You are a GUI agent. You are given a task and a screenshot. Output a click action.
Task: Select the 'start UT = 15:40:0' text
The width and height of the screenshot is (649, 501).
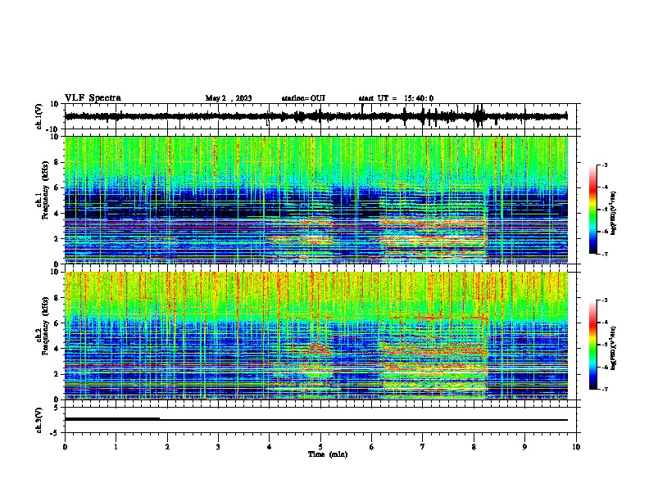396,98
